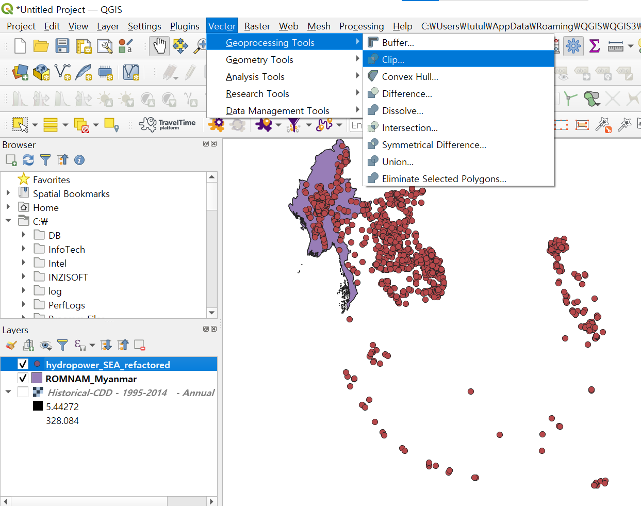Open the Raster menu
This screenshot has width=641, height=506.
coord(257,26)
